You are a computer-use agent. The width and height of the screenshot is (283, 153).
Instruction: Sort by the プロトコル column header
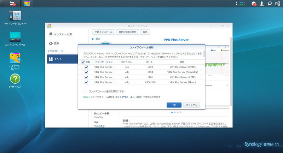pyautogui.click(x=127, y=62)
